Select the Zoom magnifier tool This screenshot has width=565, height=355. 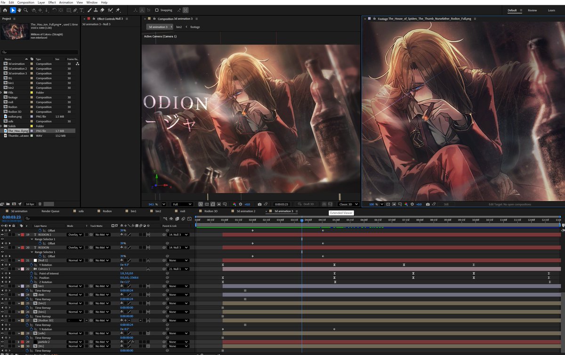[x=26, y=10]
